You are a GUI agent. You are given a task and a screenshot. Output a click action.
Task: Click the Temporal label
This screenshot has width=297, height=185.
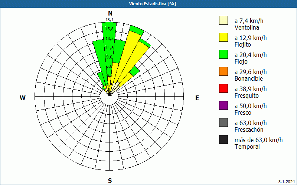click(247, 147)
